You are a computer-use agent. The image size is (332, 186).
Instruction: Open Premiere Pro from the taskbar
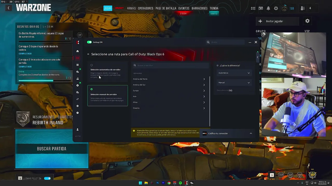click(x=163, y=183)
